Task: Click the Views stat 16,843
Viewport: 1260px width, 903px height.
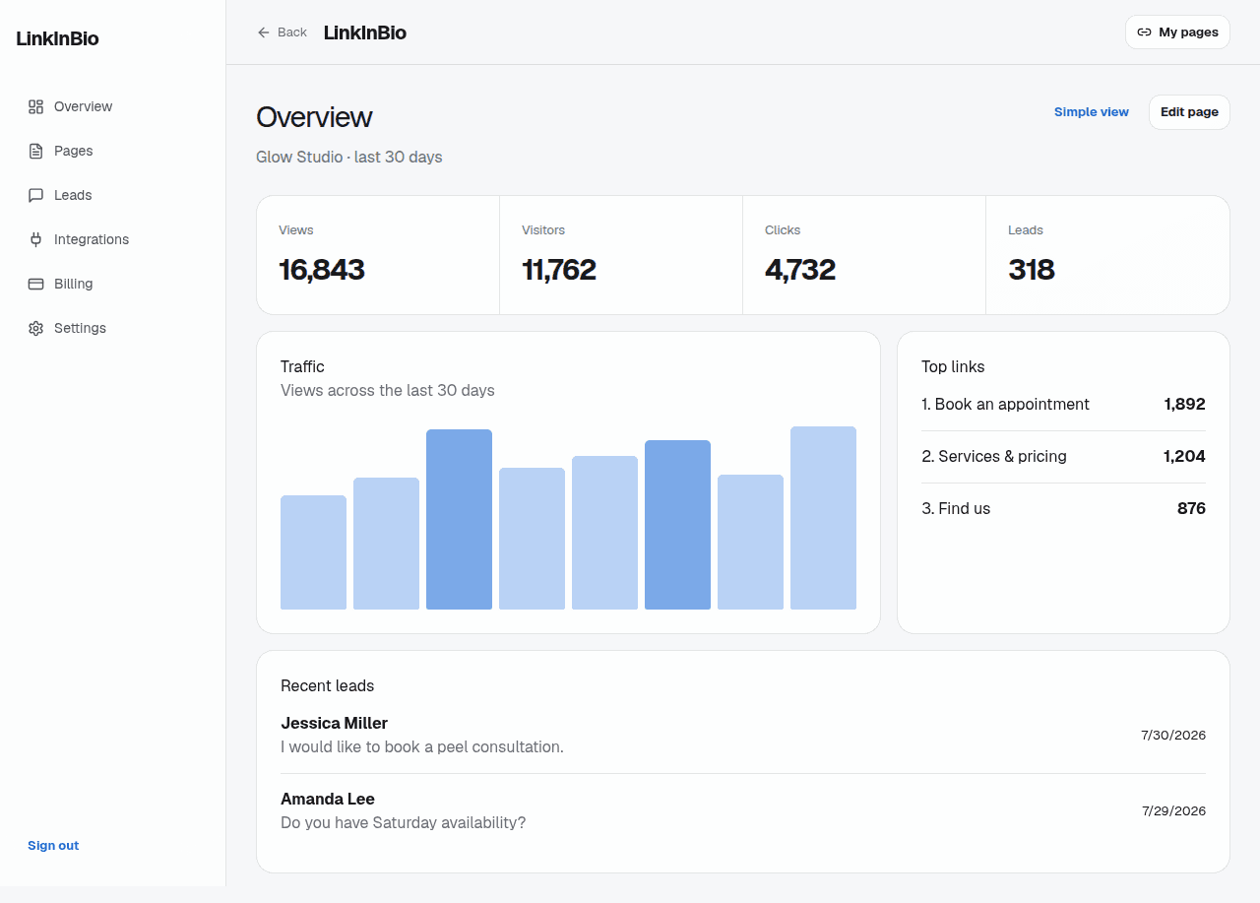Action: (322, 270)
